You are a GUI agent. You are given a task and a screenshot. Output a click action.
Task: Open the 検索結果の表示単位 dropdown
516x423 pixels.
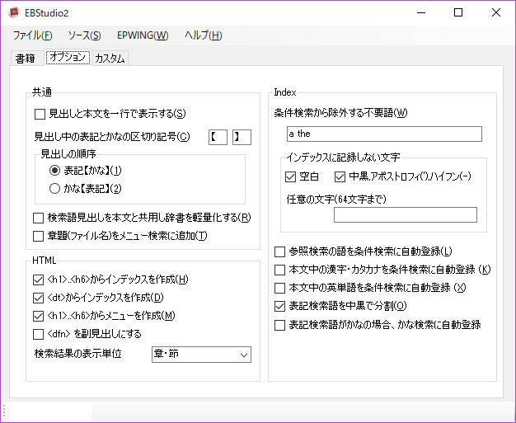201,355
